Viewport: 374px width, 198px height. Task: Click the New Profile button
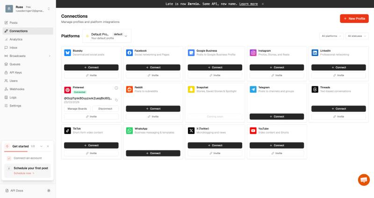(x=354, y=19)
